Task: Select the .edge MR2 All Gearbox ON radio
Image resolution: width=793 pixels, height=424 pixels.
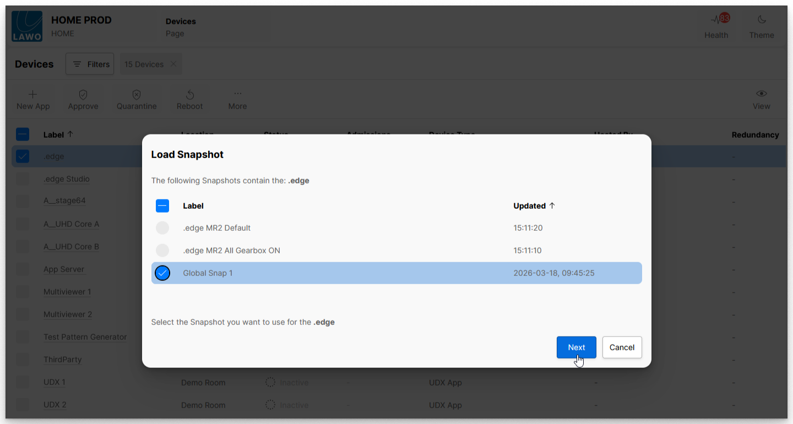Action: [162, 251]
